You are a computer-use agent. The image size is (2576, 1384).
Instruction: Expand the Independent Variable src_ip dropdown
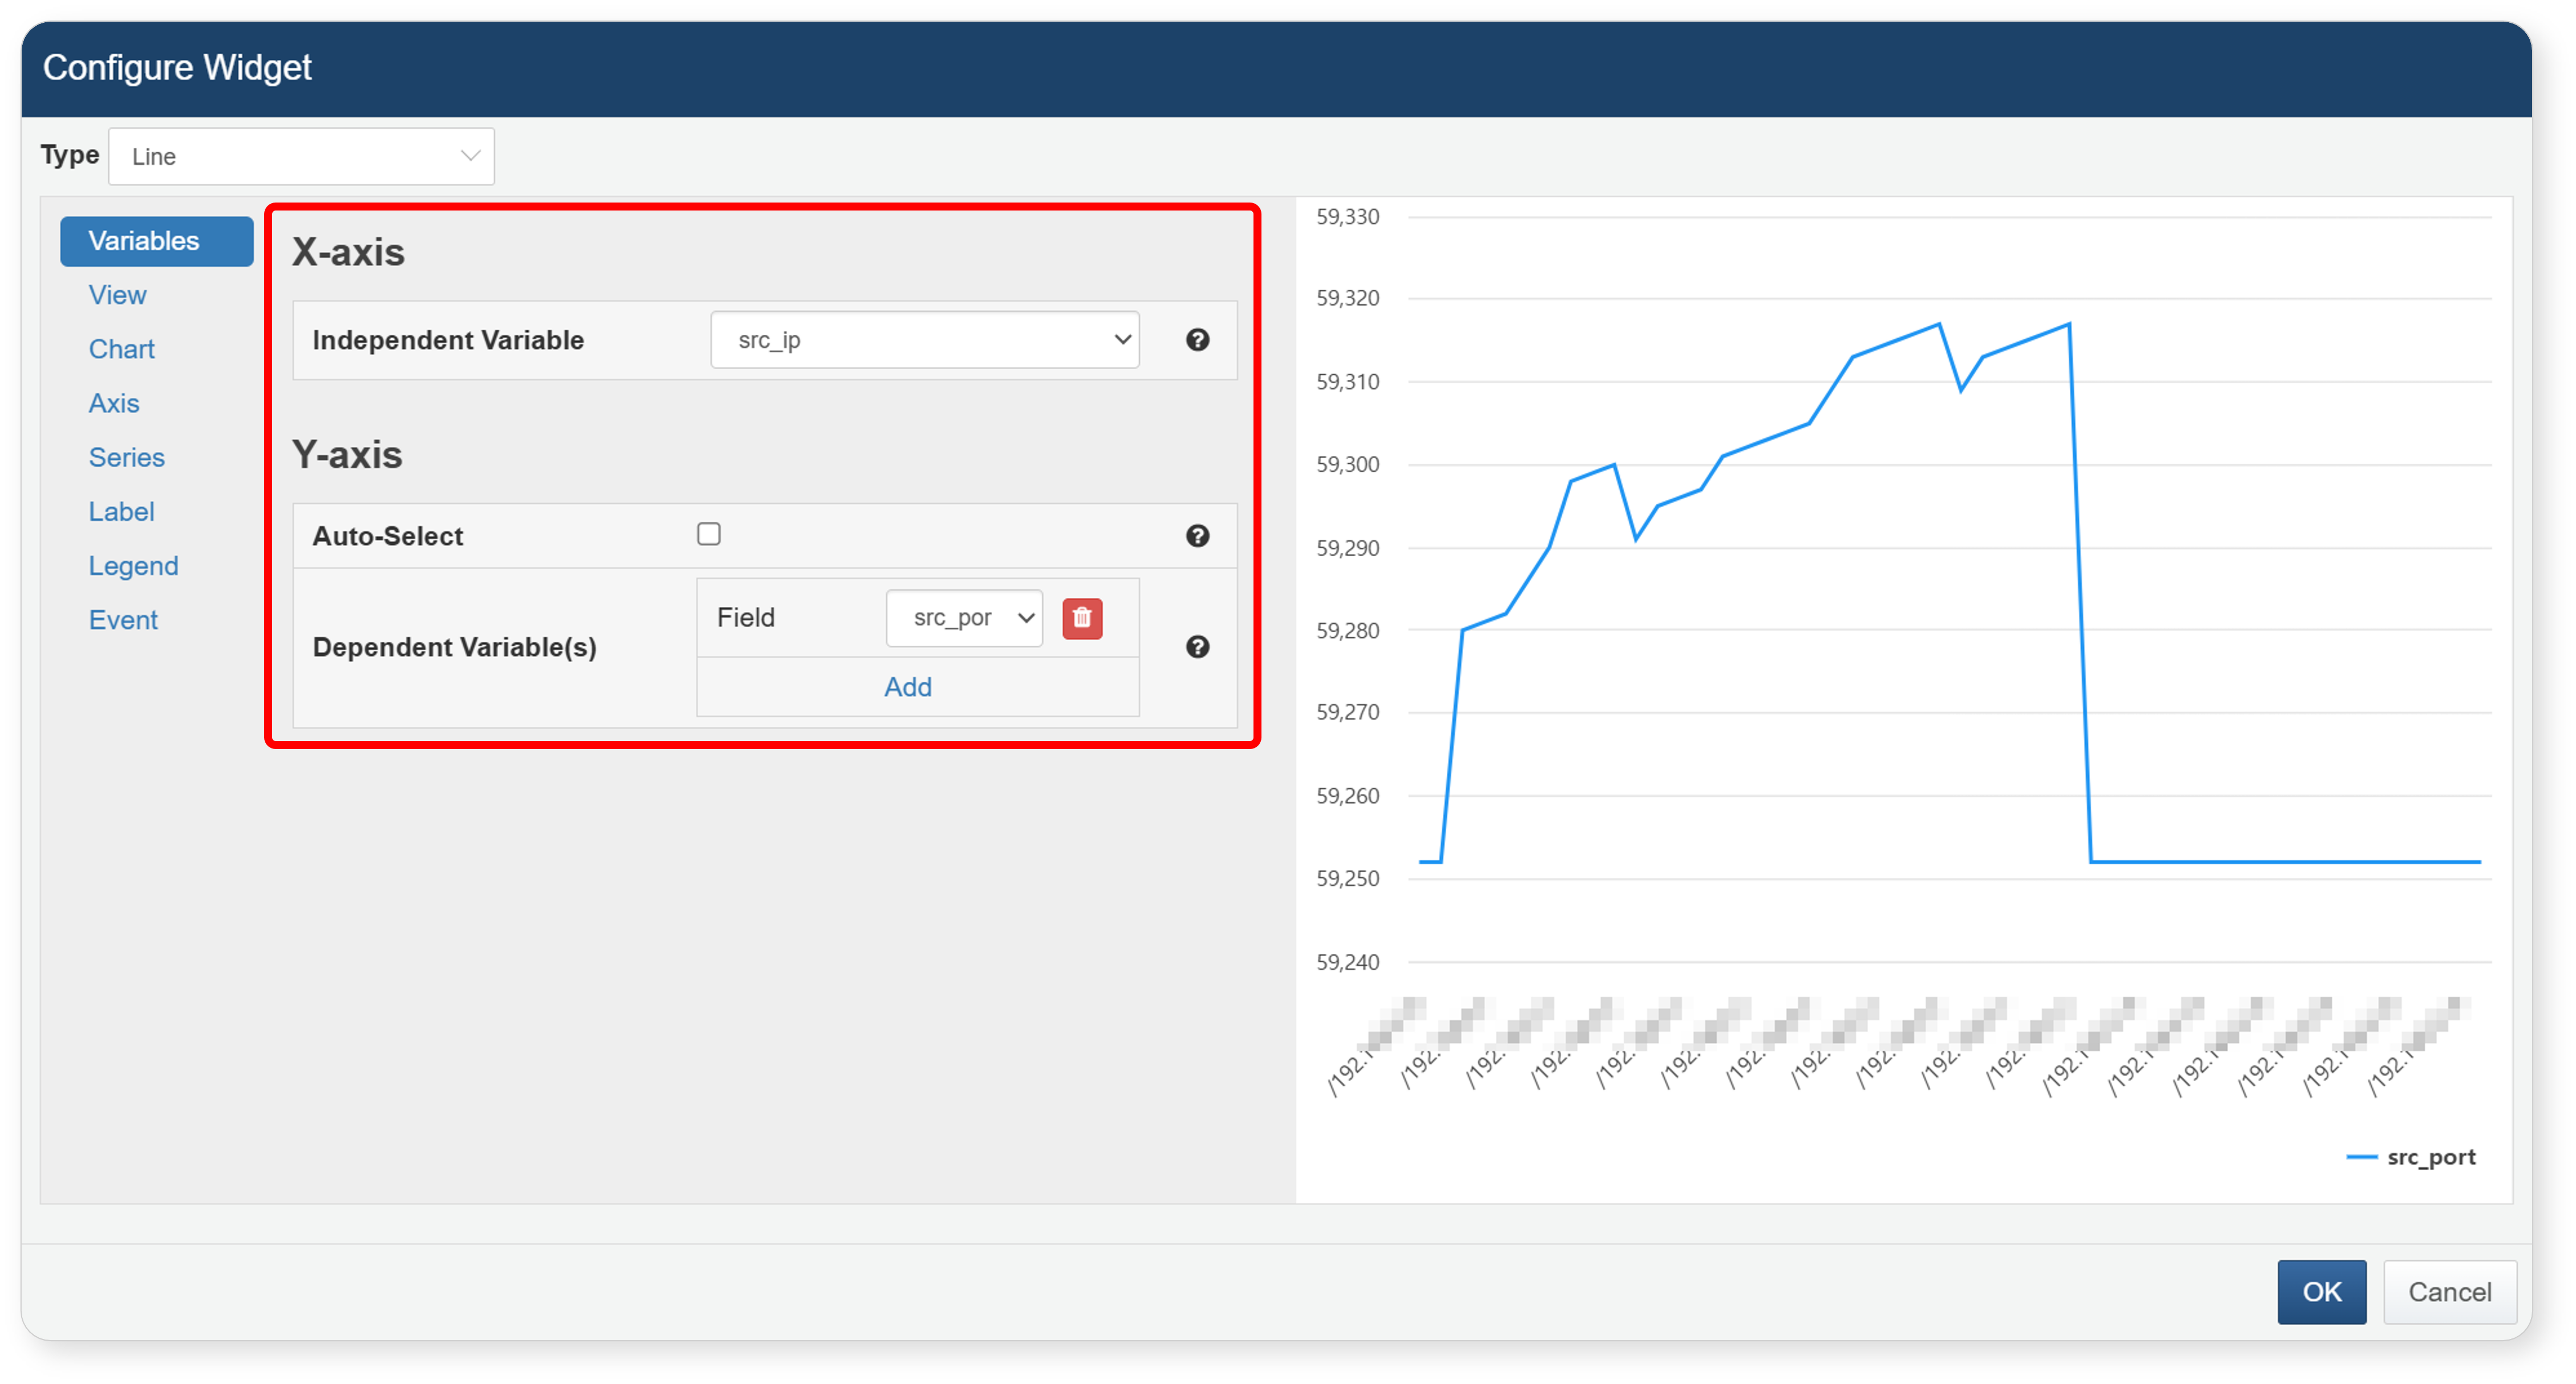pyautogui.click(x=924, y=340)
